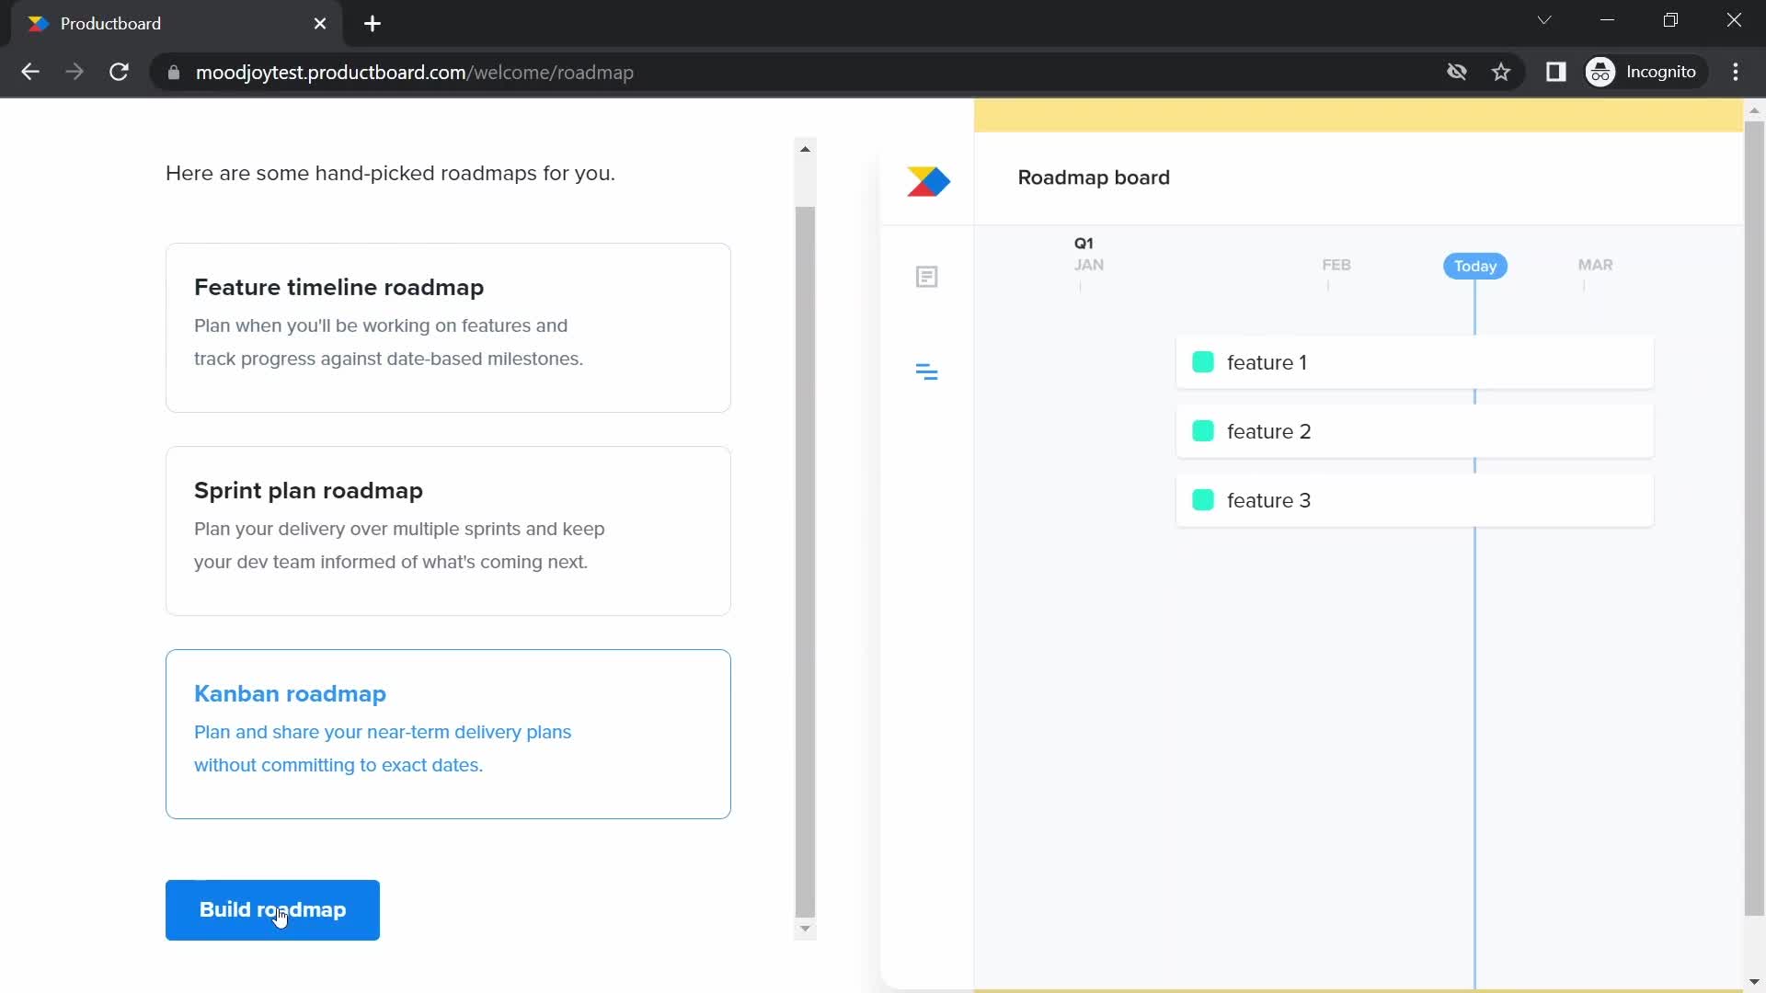Click the Productboard logo in preview sidebar
The height and width of the screenshot is (993, 1766).
click(x=928, y=181)
